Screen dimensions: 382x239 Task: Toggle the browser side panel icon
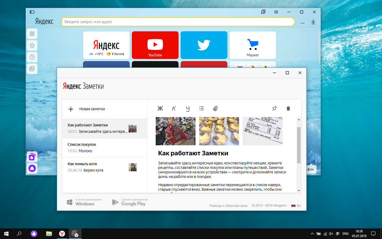coord(32,12)
